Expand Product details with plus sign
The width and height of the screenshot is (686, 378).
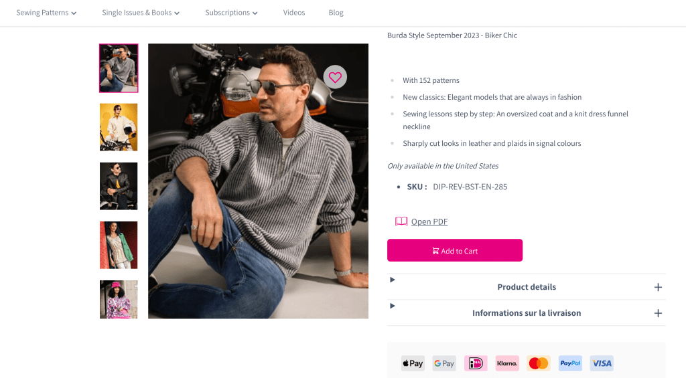(658, 287)
